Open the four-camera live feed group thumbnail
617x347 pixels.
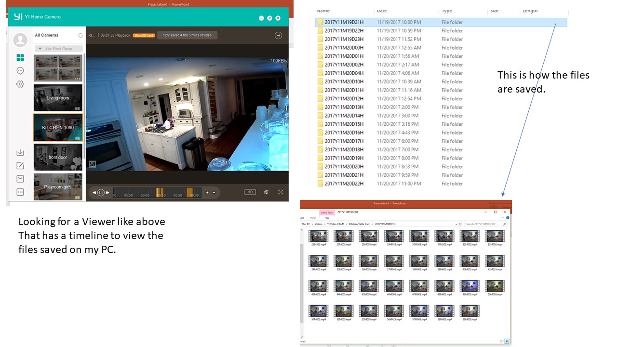[58, 67]
